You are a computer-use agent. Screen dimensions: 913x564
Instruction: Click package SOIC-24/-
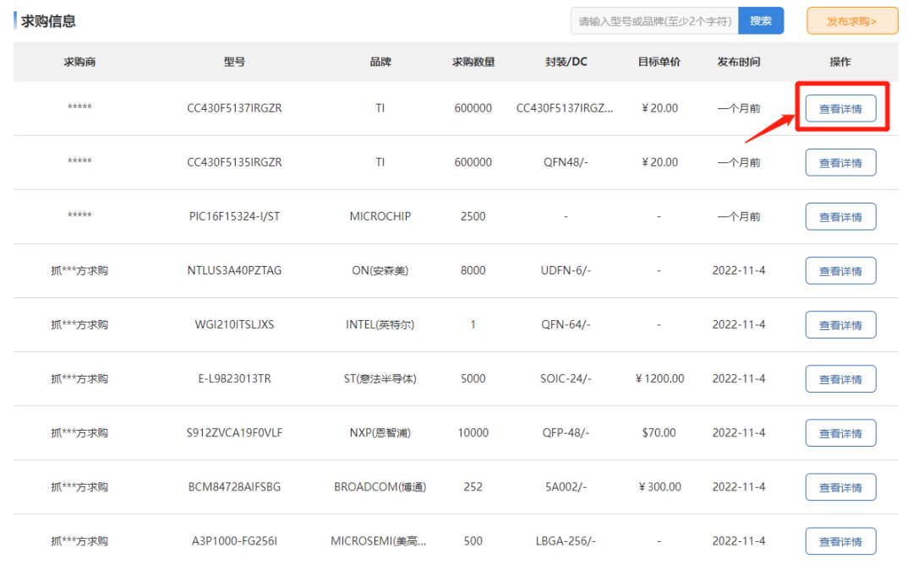(x=566, y=378)
